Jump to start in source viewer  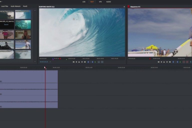[x=73, y=62]
